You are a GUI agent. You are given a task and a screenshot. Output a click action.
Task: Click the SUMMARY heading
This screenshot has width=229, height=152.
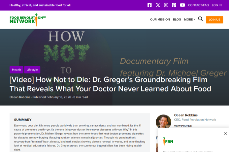[23, 120]
